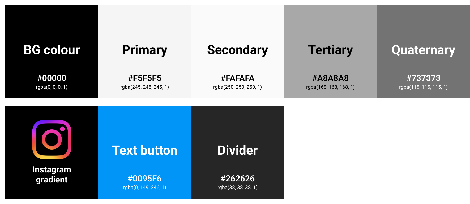Image resolution: width=470 pixels, height=204 pixels.
Task: Select the "BG colour" heading
Action: [x=52, y=50]
